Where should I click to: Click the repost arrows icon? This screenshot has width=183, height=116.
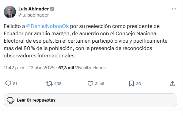point(49,84)
